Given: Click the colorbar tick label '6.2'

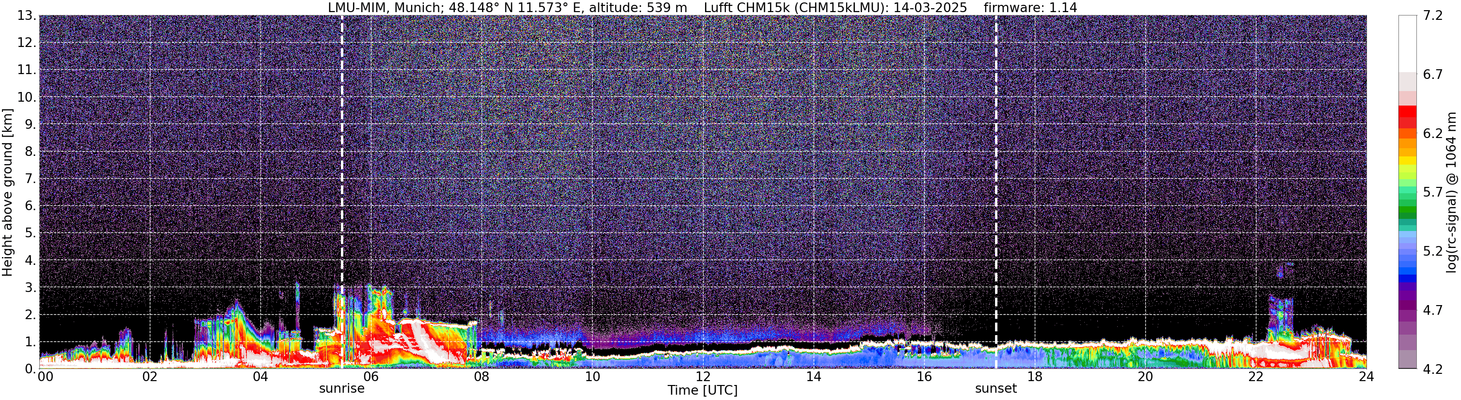Looking at the screenshot, I should [x=1433, y=134].
